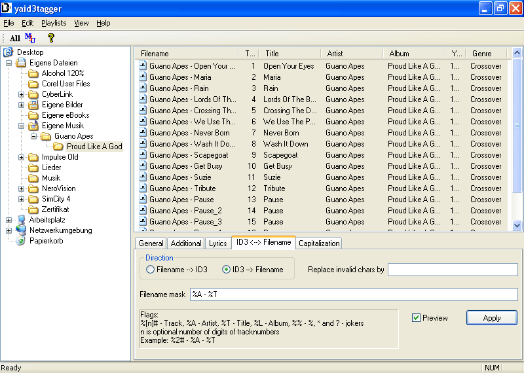524x373 pixels.
Task: Expand the SimCity 4 folder
Action: pos(21,199)
